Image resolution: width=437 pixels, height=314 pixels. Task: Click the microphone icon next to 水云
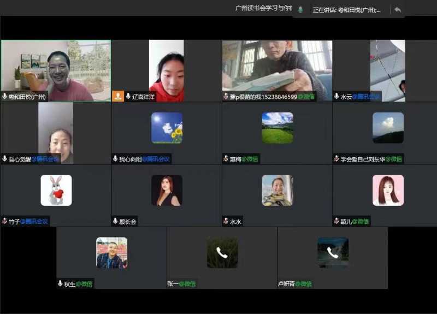336,97
